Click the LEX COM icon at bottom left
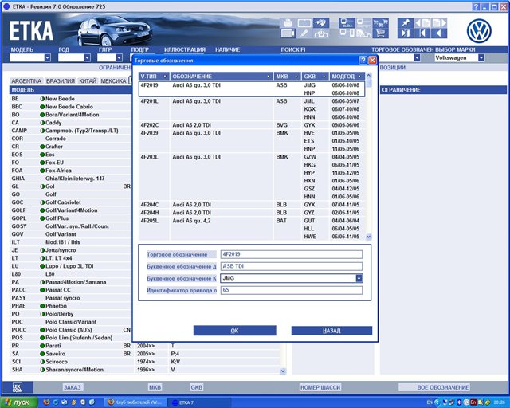This screenshot has width=510, height=408. [18, 387]
